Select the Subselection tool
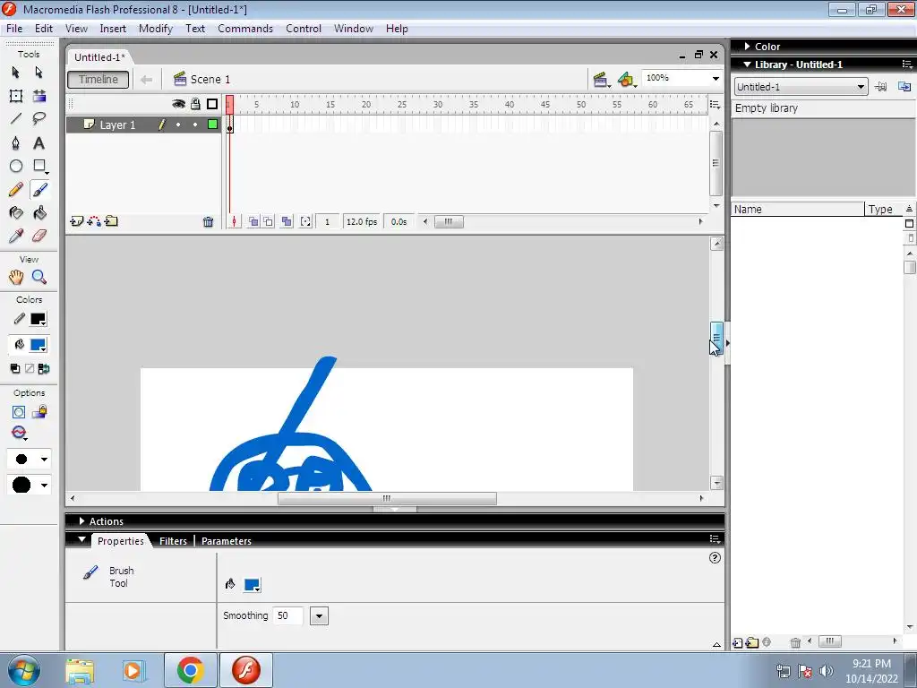The height and width of the screenshot is (688, 917). point(39,73)
